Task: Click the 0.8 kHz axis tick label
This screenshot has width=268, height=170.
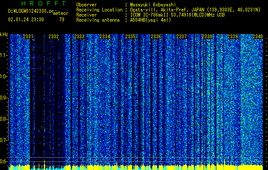Action: 4,119
